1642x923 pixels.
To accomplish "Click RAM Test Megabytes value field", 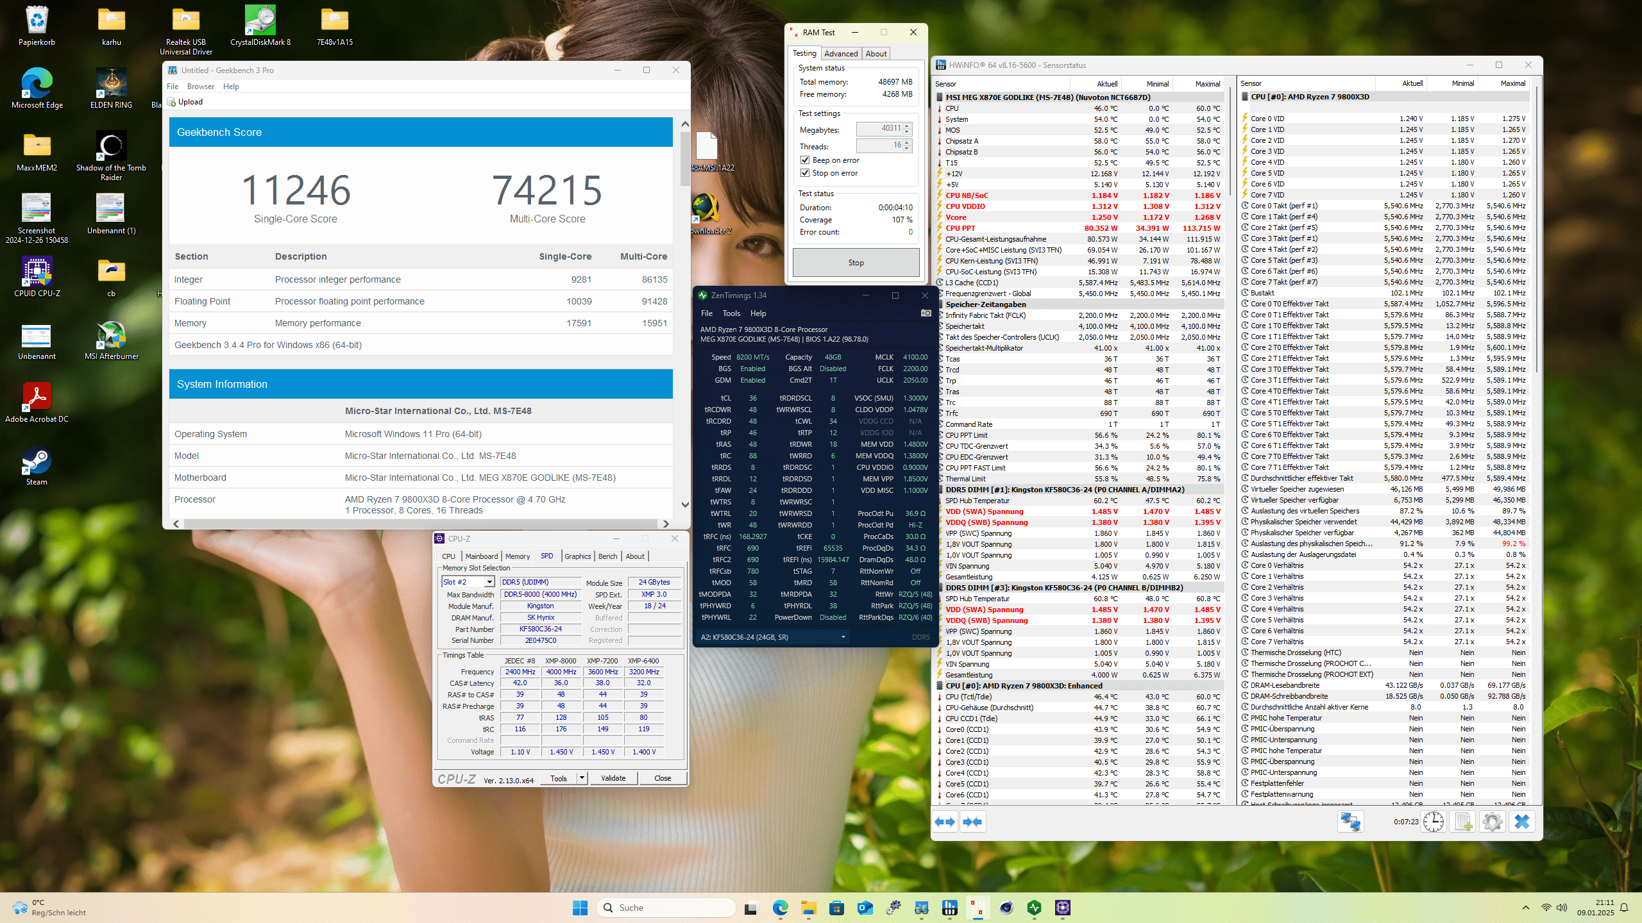I will point(879,129).
